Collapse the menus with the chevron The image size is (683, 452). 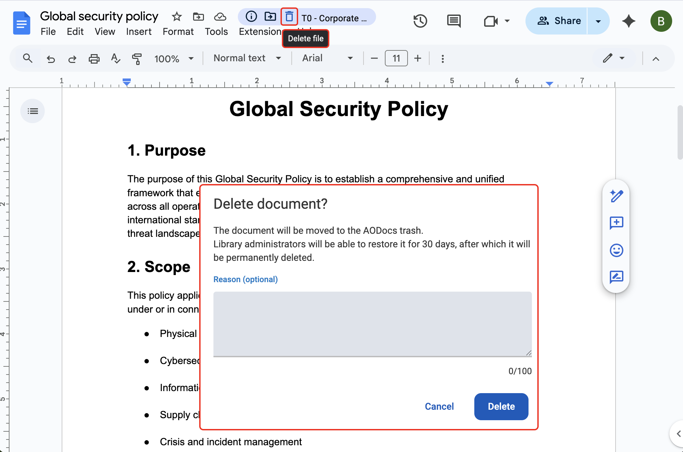pyautogui.click(x=656, y=59)
